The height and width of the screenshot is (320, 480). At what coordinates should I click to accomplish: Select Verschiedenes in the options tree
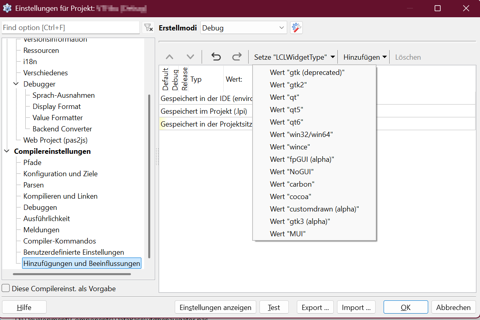pos(45,73)
